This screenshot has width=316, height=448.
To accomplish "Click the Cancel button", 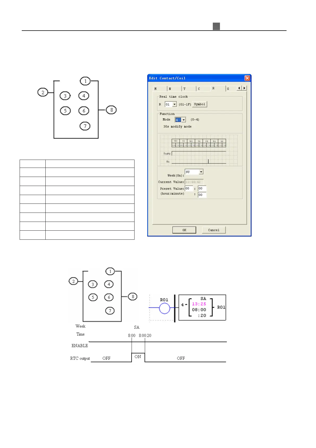I will tap(214, 230).
